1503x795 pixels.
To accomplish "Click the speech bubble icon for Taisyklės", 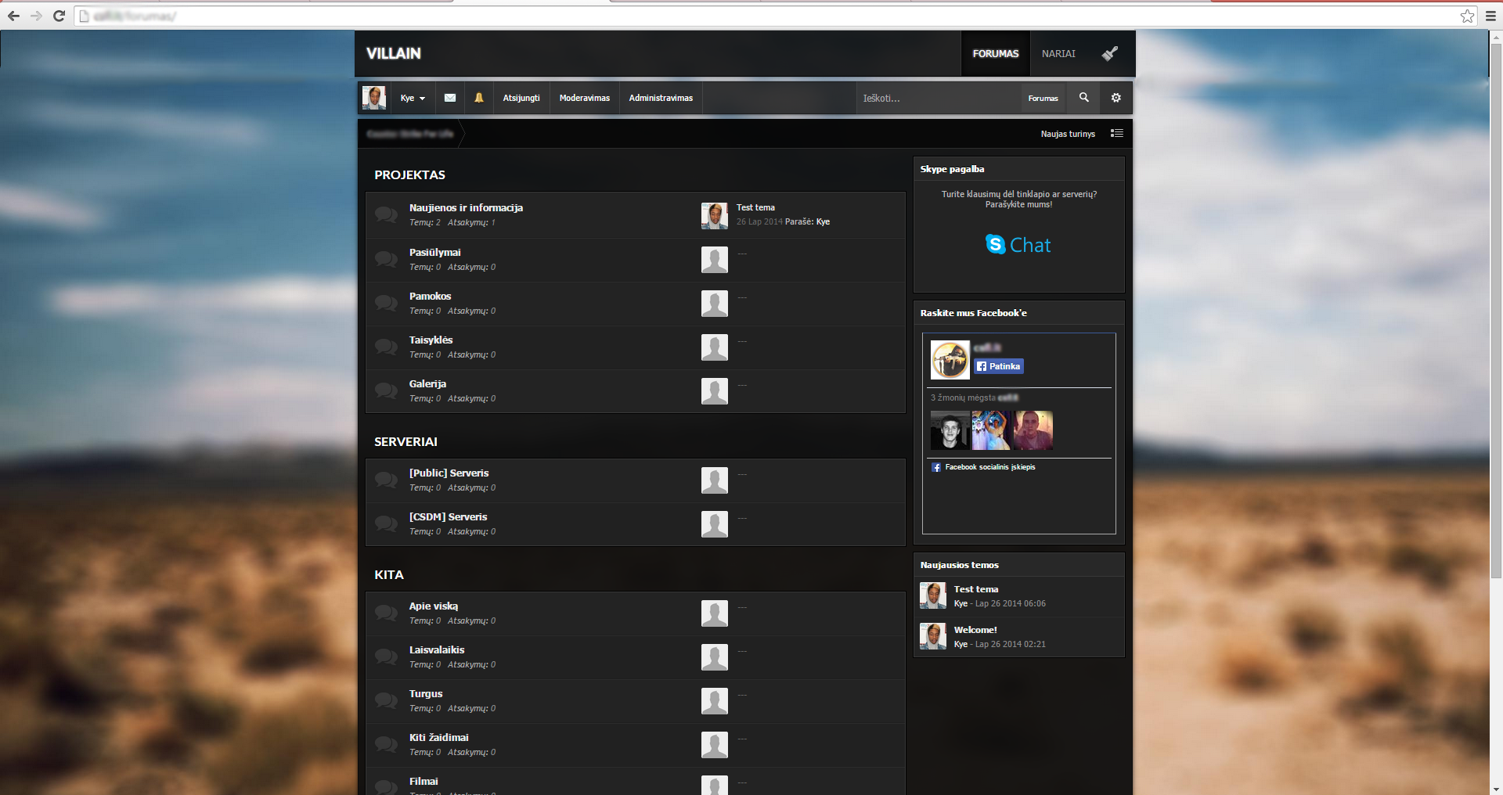I will [x=386, y=347].
